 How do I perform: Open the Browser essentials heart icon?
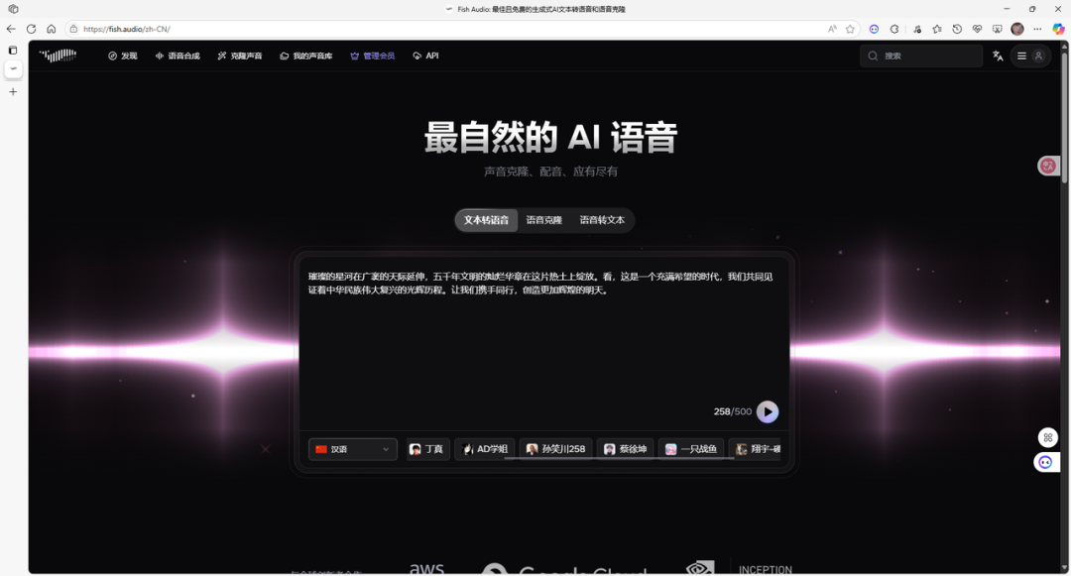[x=978, y=29]
